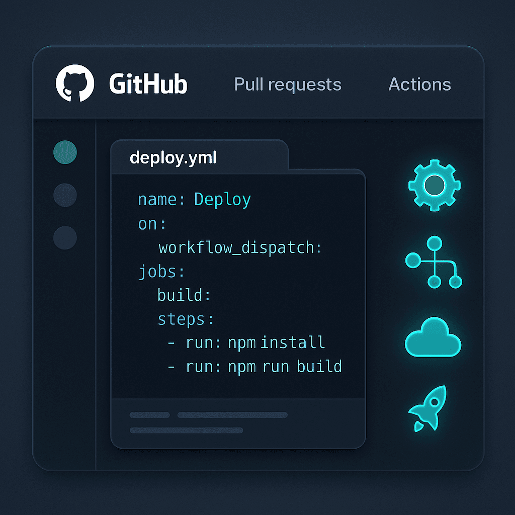Collapse the 'on:' trigger block

152,224
